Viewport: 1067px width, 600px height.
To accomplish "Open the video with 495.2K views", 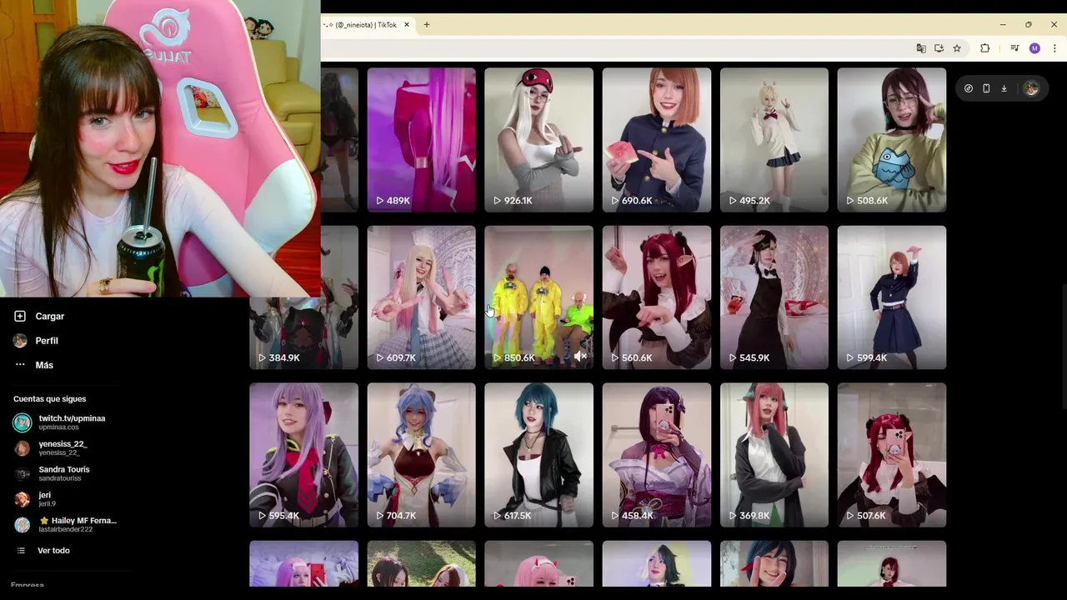I will (x=774, y=139).
